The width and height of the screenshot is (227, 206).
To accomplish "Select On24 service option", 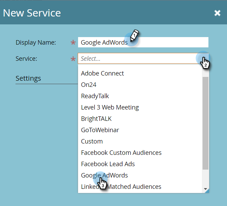I will 140,85.
